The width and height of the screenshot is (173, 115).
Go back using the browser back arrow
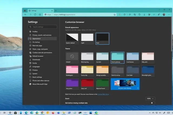tap(25, 15)
